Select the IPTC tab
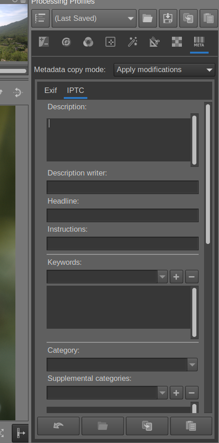219x443 pixels. (x=76, y=90)
